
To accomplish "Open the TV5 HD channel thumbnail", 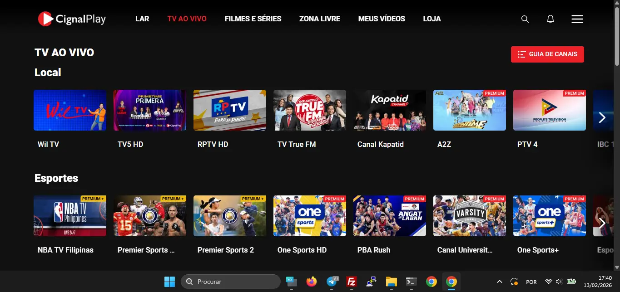I will click(150, 110).
